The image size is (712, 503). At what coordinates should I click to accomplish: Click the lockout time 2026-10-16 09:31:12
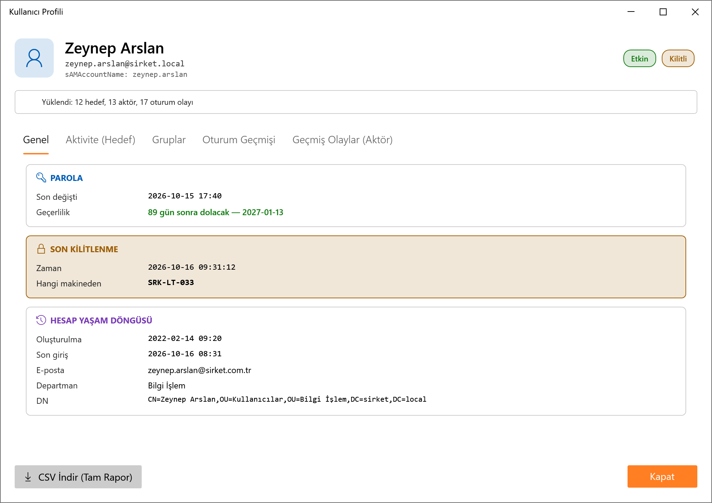click(192, 267)
